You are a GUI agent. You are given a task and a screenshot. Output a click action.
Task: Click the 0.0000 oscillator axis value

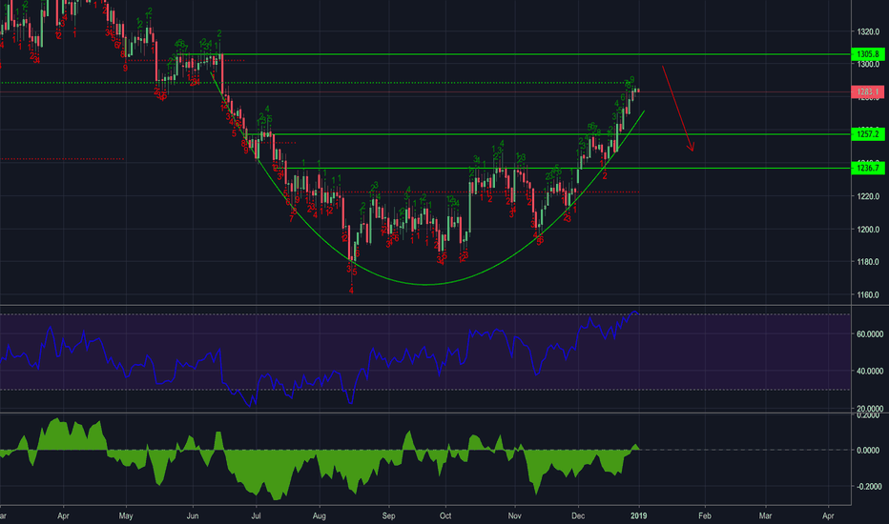pos(869,451)
